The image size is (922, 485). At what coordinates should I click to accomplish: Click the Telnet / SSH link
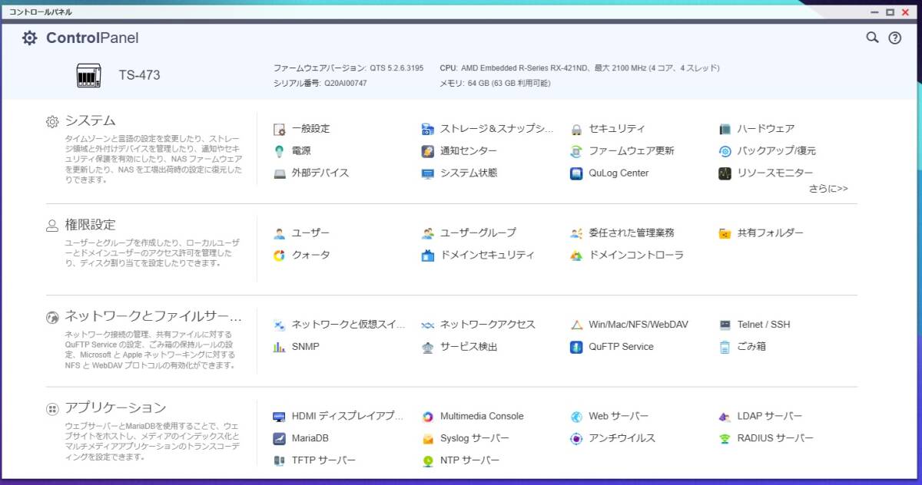click(763, 325)
